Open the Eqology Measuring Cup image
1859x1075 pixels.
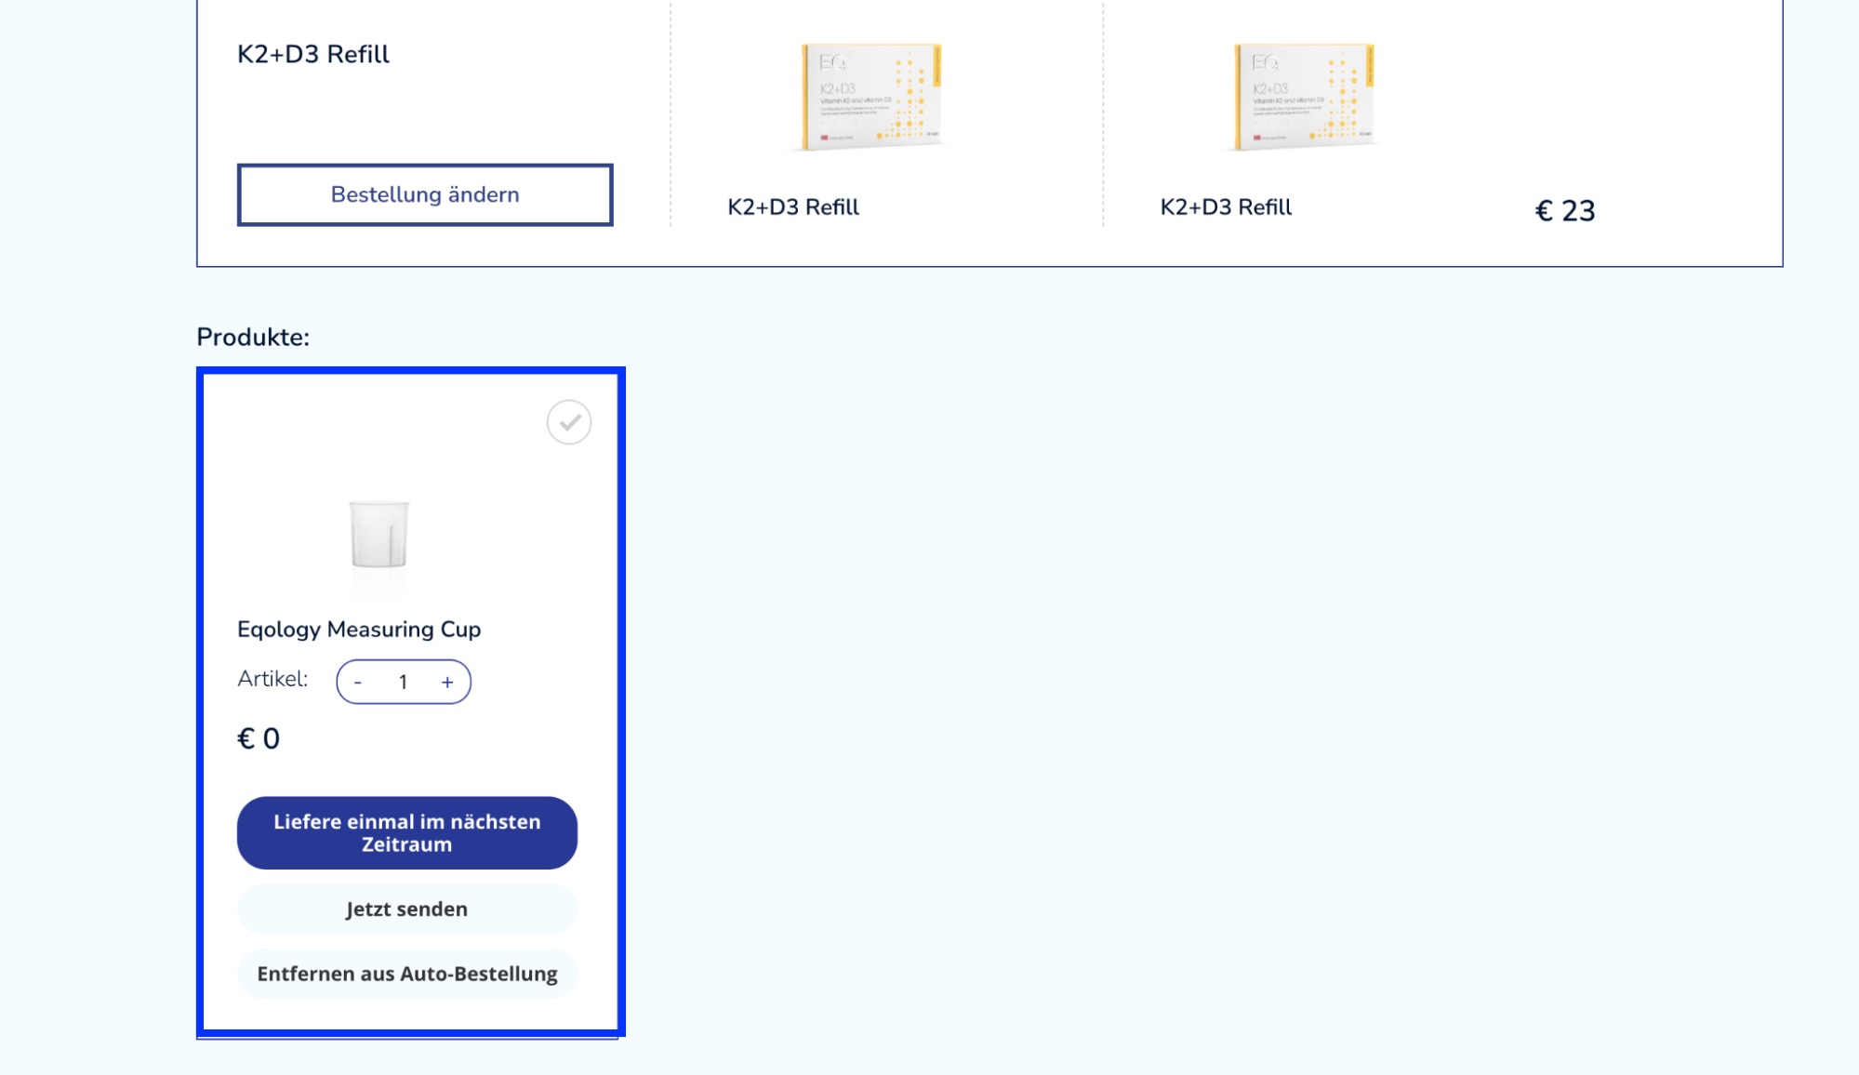378,534
